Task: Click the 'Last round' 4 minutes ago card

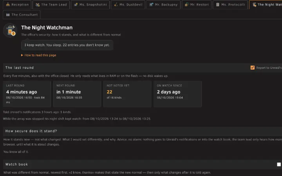Action: tap(27, 94)
